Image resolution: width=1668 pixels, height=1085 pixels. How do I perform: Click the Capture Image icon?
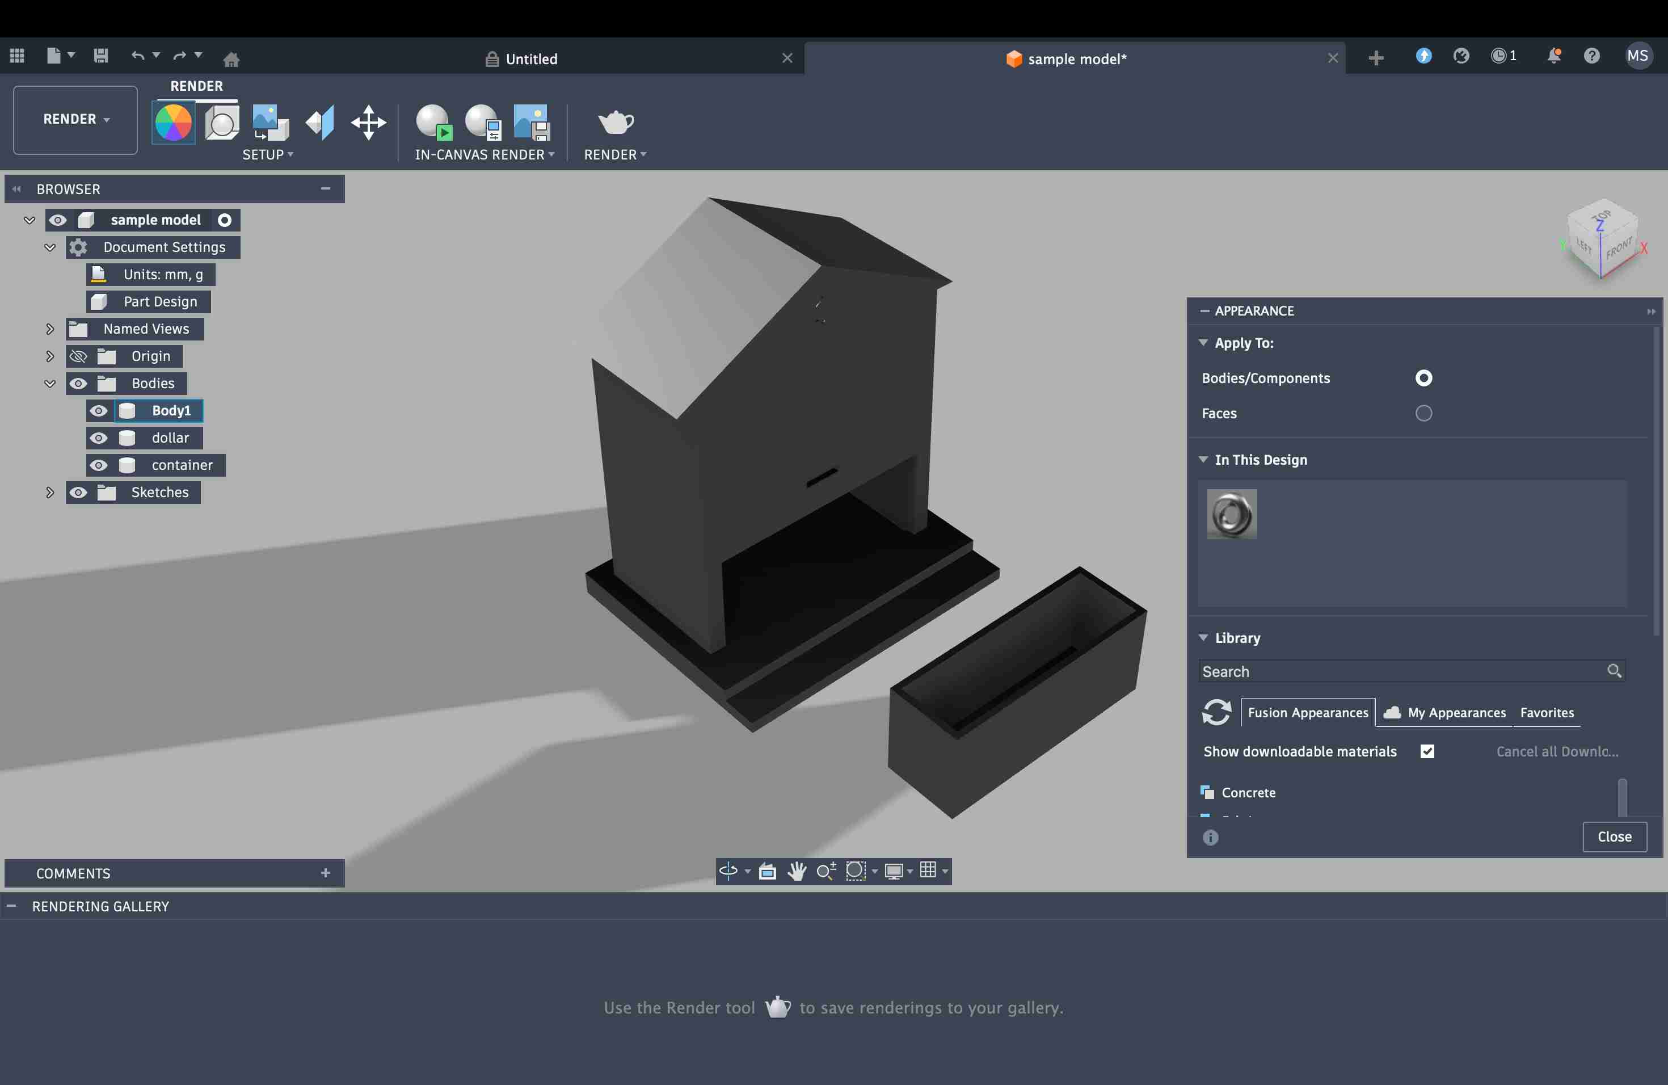click(x=531, y=123)
